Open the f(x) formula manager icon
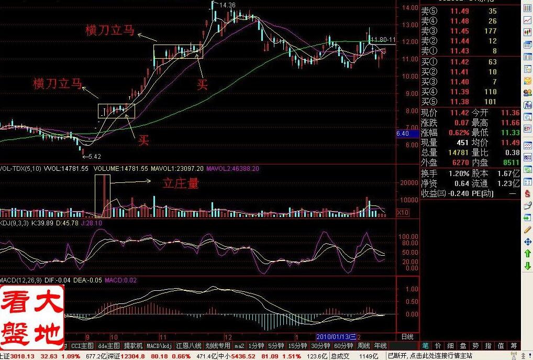 (528, 105)
